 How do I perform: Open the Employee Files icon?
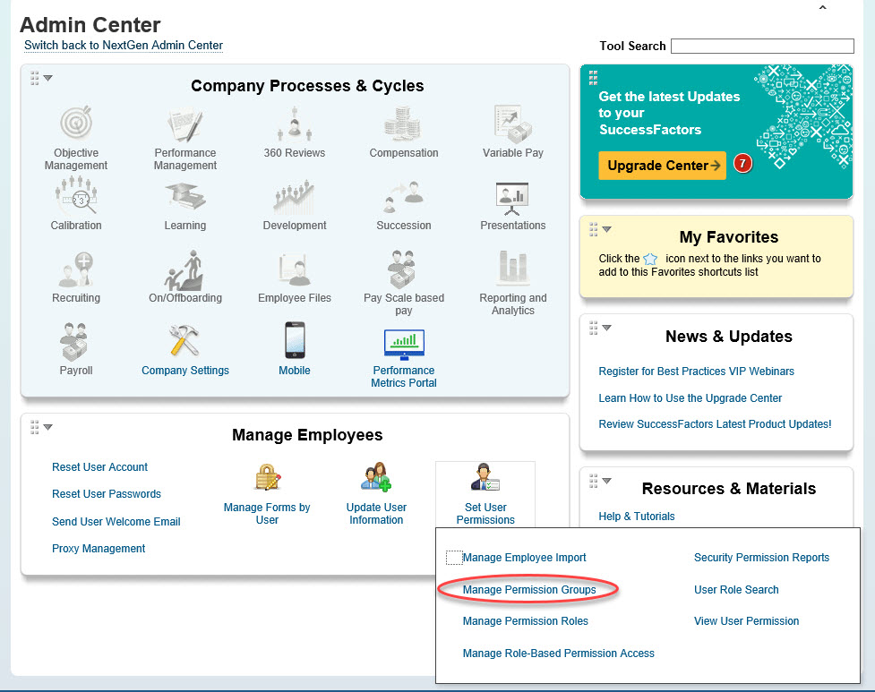click(x=294, y=269)
